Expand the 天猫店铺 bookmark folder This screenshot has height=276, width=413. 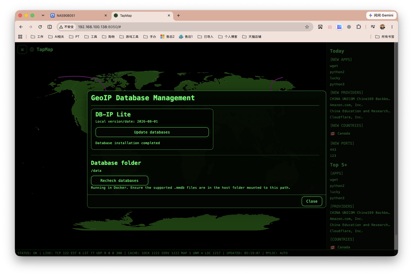(252, 37)
